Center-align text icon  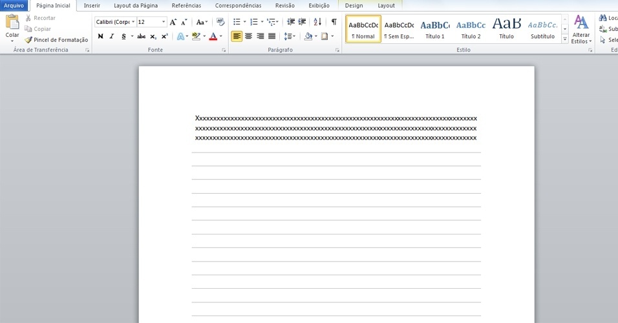[248, 37]
